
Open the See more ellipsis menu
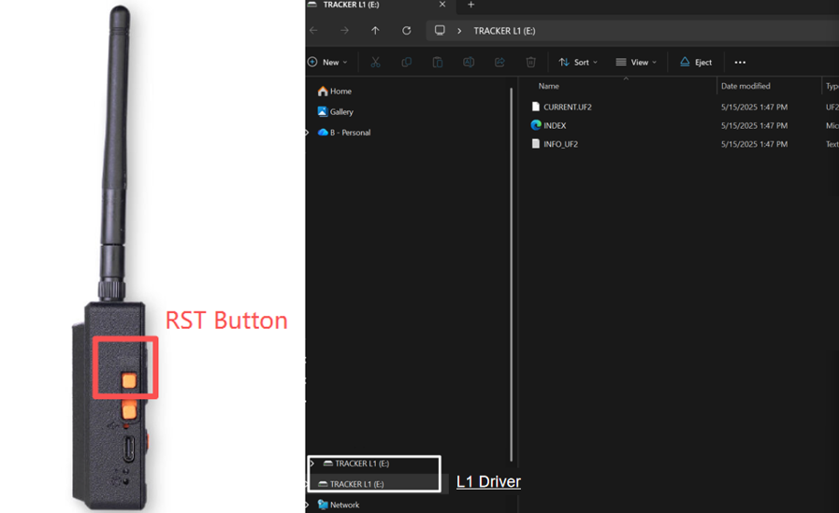tap(740, 63)
